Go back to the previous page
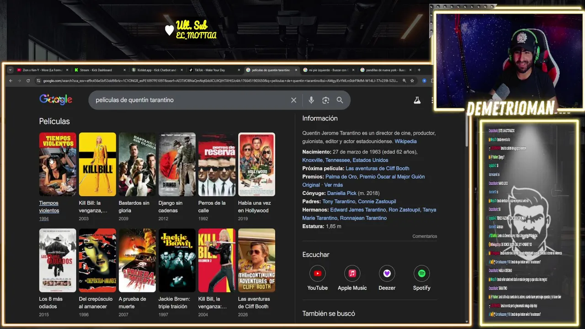The width and height of the screenshot is (585, 329). point(11,80)
